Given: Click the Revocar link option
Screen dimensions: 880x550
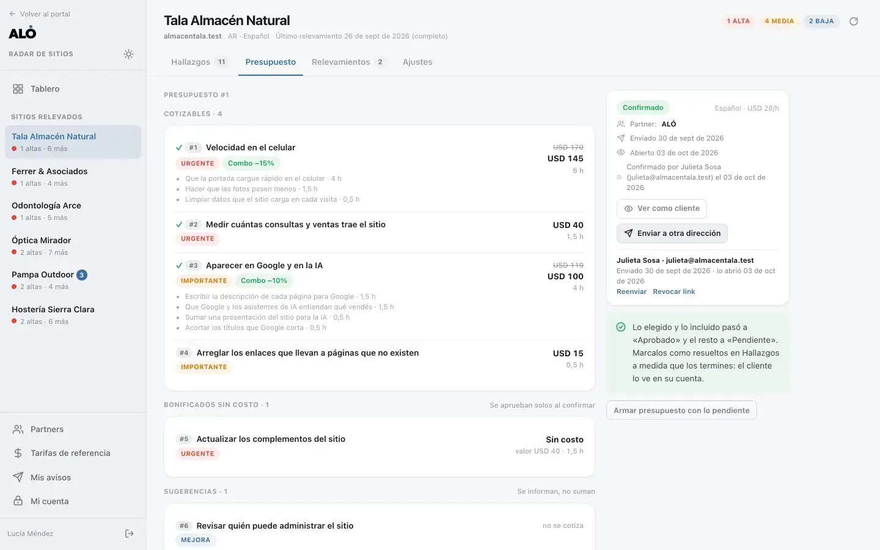Looking at the screenshot, I should [674, 292].
